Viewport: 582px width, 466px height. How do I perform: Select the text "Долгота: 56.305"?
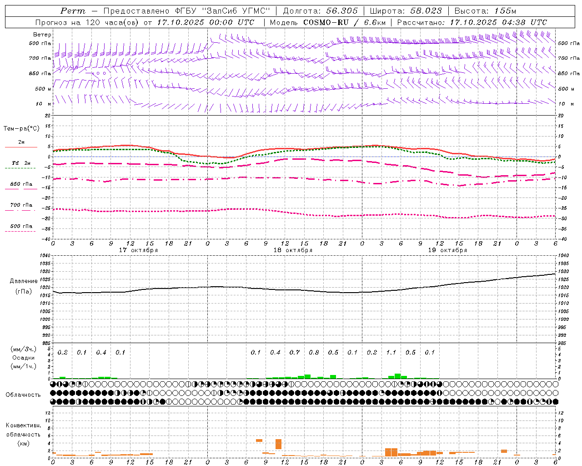coord(320,11)
